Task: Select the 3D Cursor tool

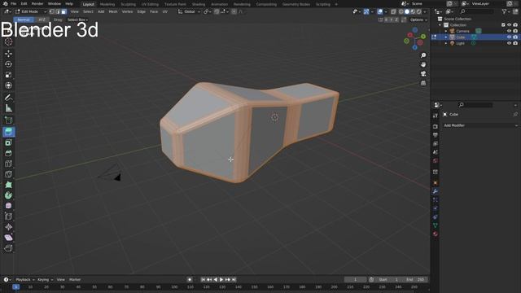Action: pyautogui.click(x=9, y=42)
